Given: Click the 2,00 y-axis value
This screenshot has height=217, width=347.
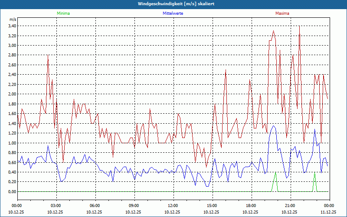Looking at the screenshot, I should point(12,94).
